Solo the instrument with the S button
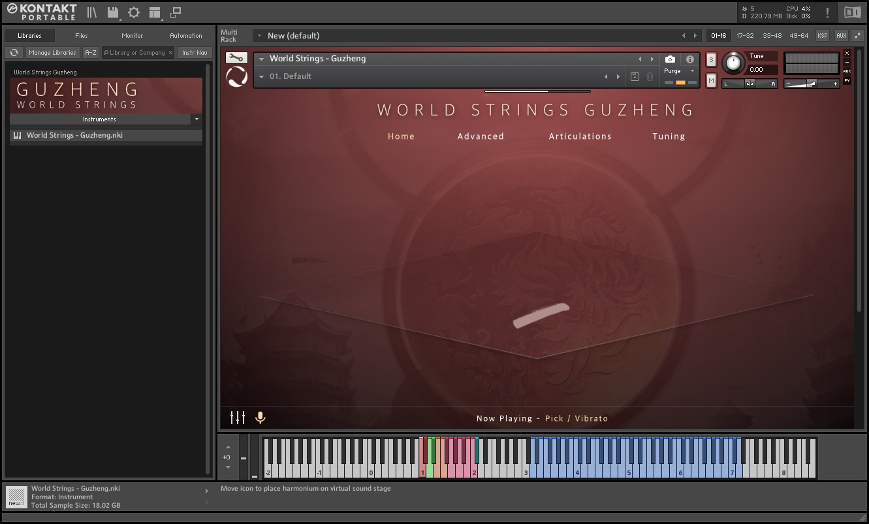Image resolution: width=869 pixels, height=524 pixels. [711, 60]
